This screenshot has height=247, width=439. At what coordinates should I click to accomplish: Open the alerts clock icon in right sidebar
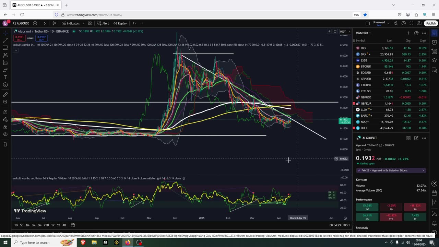pos(434,42)
